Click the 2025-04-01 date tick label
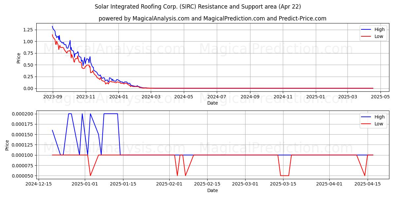Screen dimensions: 396x198 click(x=329, y=184)
